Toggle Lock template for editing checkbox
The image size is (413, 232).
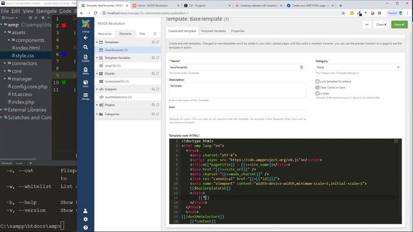coord(317,82)
